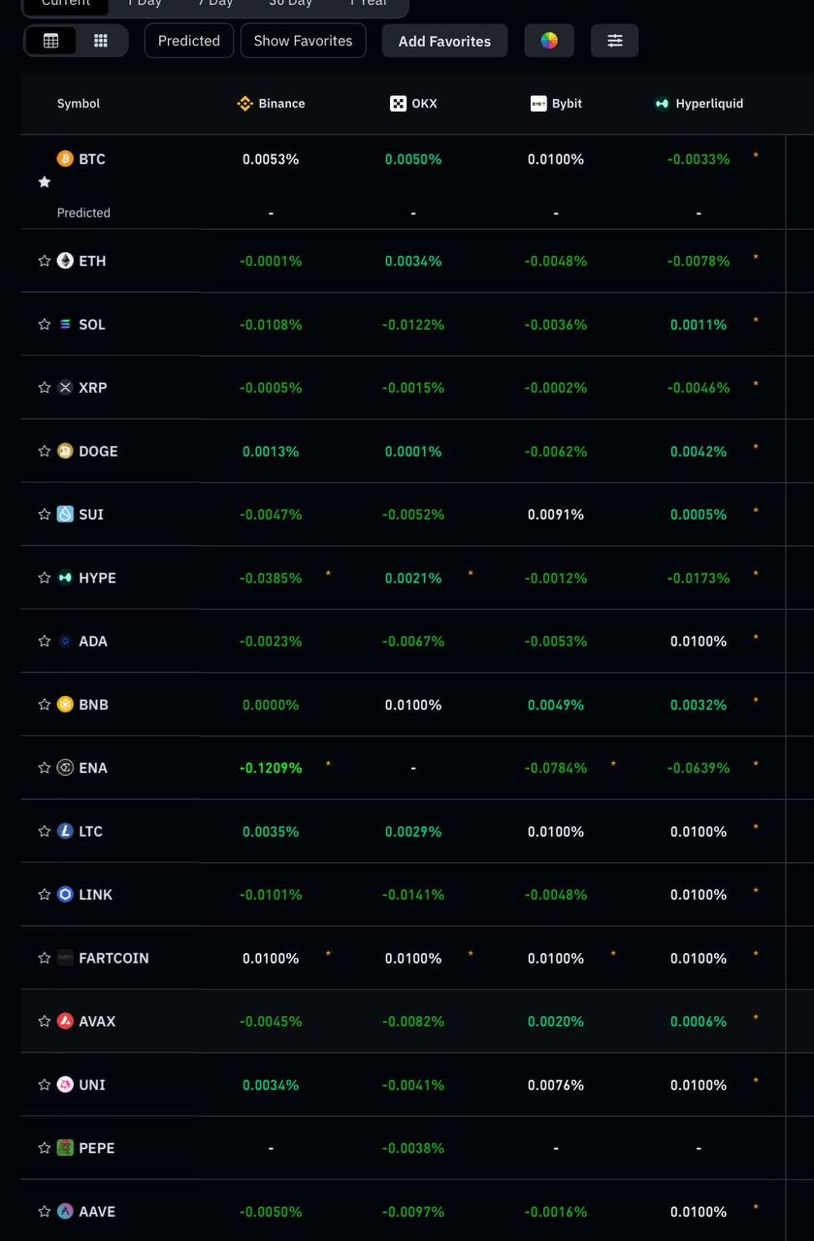Click the OKX exchange logo

click(398, 104)
